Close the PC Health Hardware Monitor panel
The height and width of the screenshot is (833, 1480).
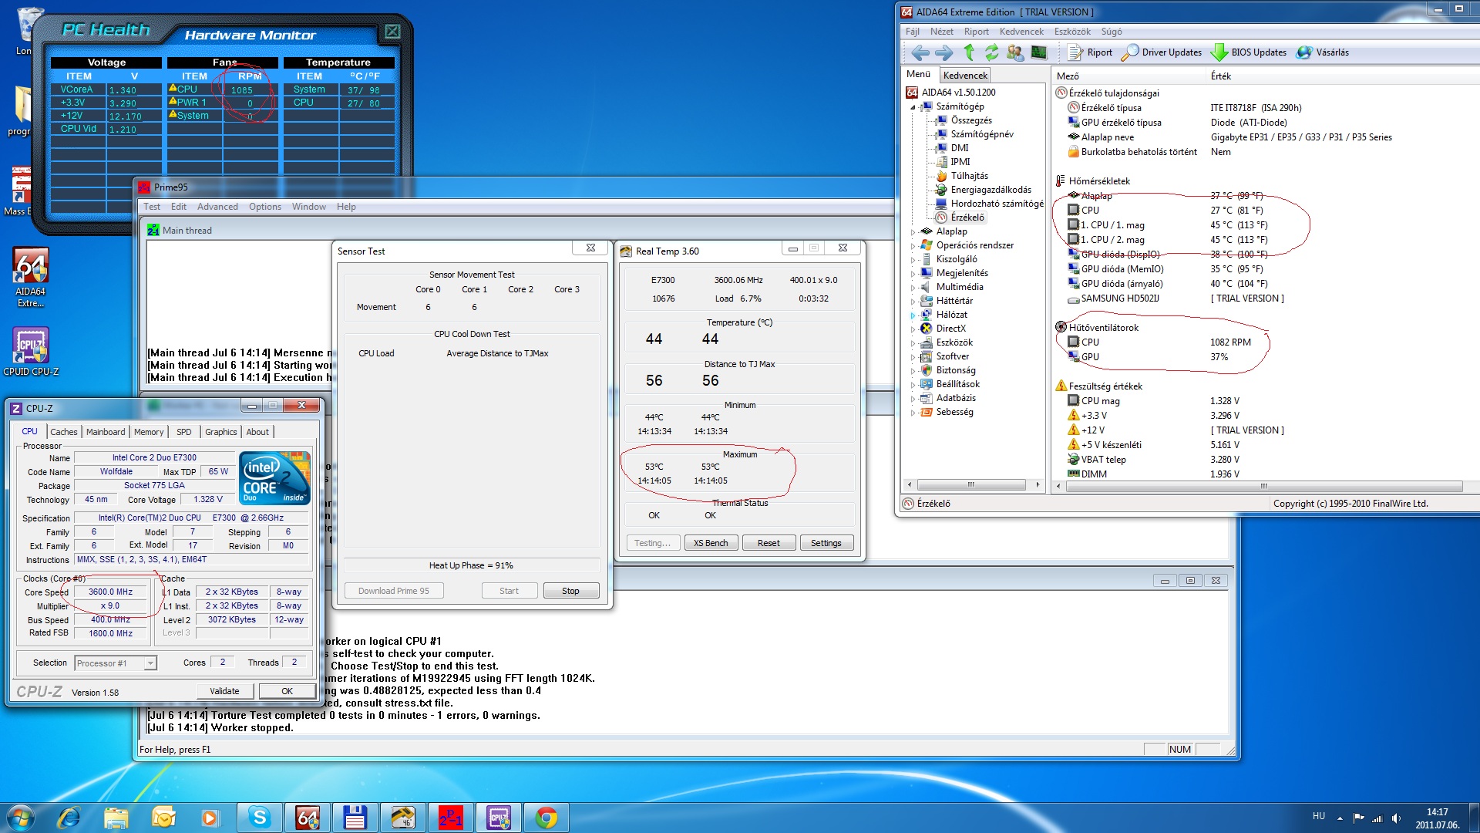coord(392,32)
